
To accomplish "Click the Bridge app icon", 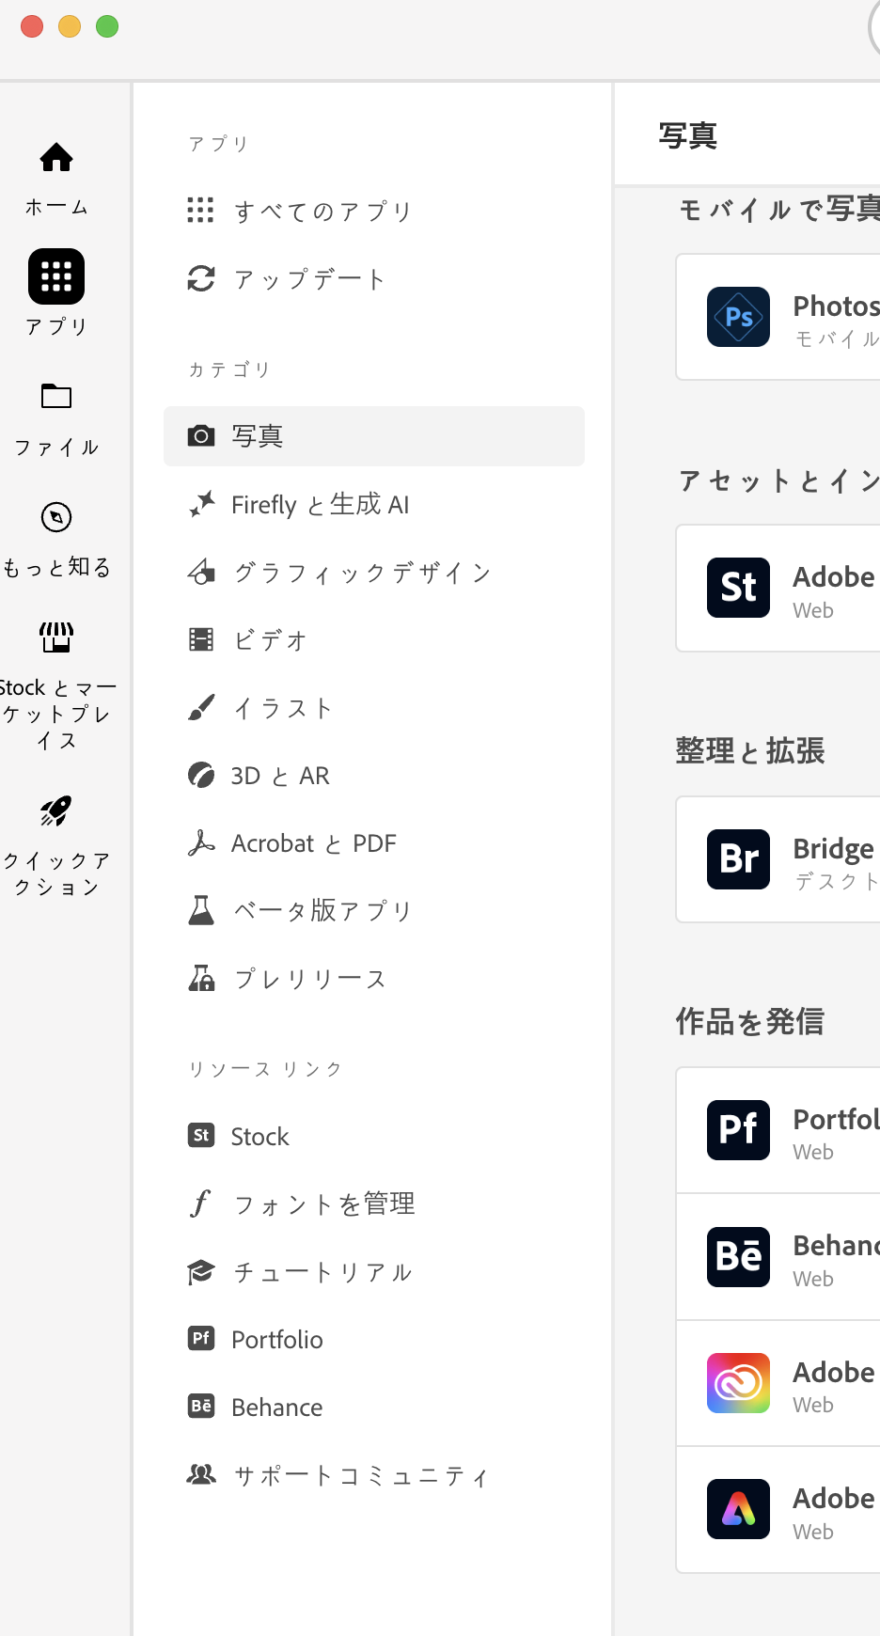I will point(739,858).
